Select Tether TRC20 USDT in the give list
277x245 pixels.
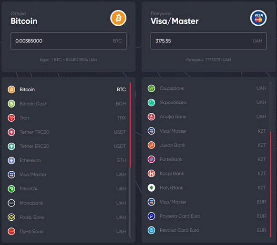pos(67,132)
